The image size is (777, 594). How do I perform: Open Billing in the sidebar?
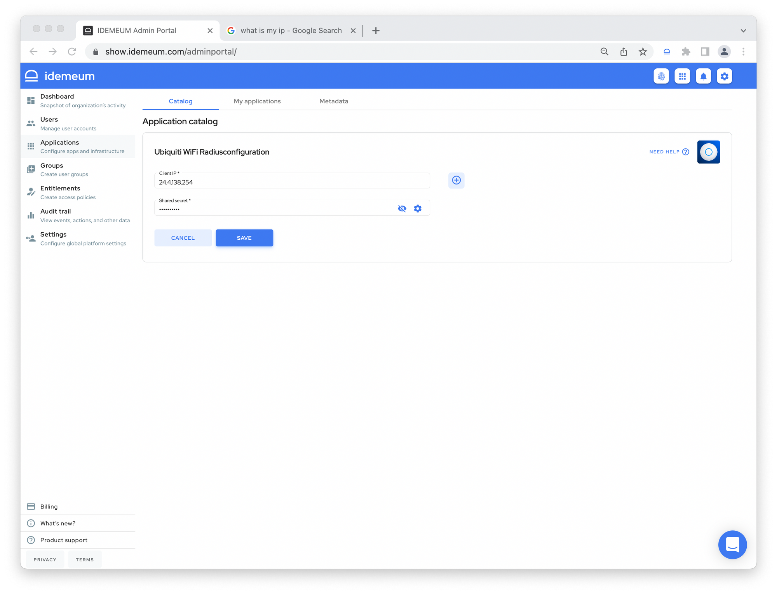click(78, 507)
